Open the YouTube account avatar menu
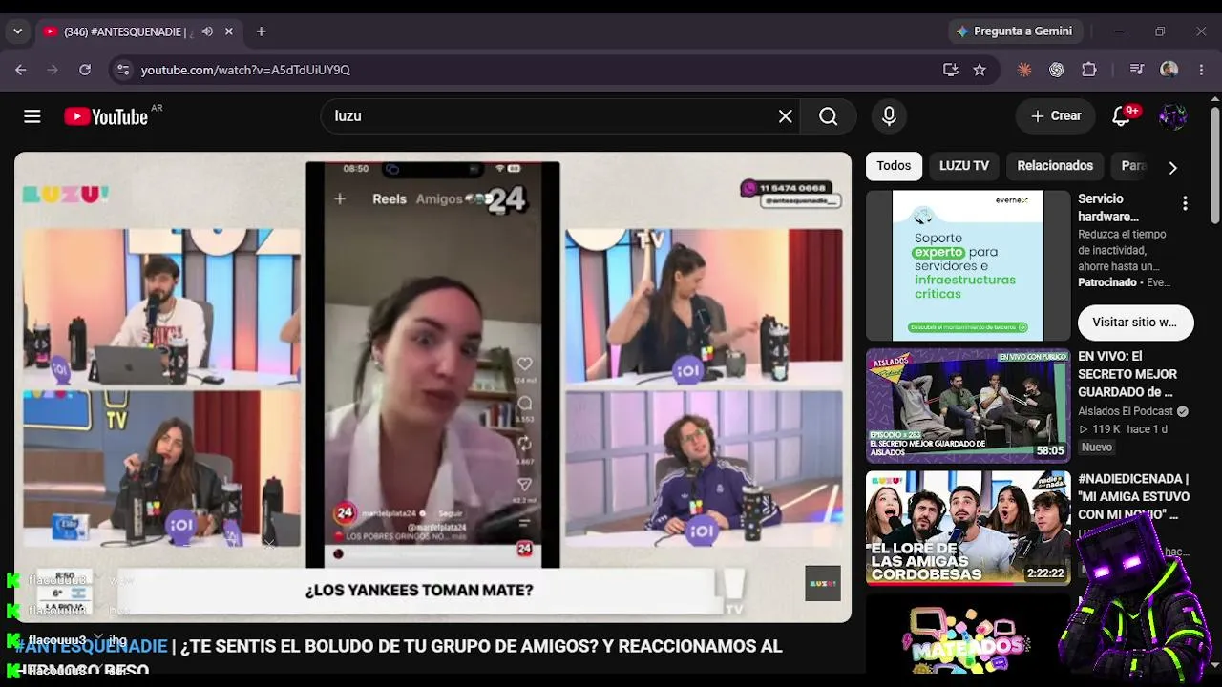Screen dimensions: 1222x687 (x=1172, y=116)
